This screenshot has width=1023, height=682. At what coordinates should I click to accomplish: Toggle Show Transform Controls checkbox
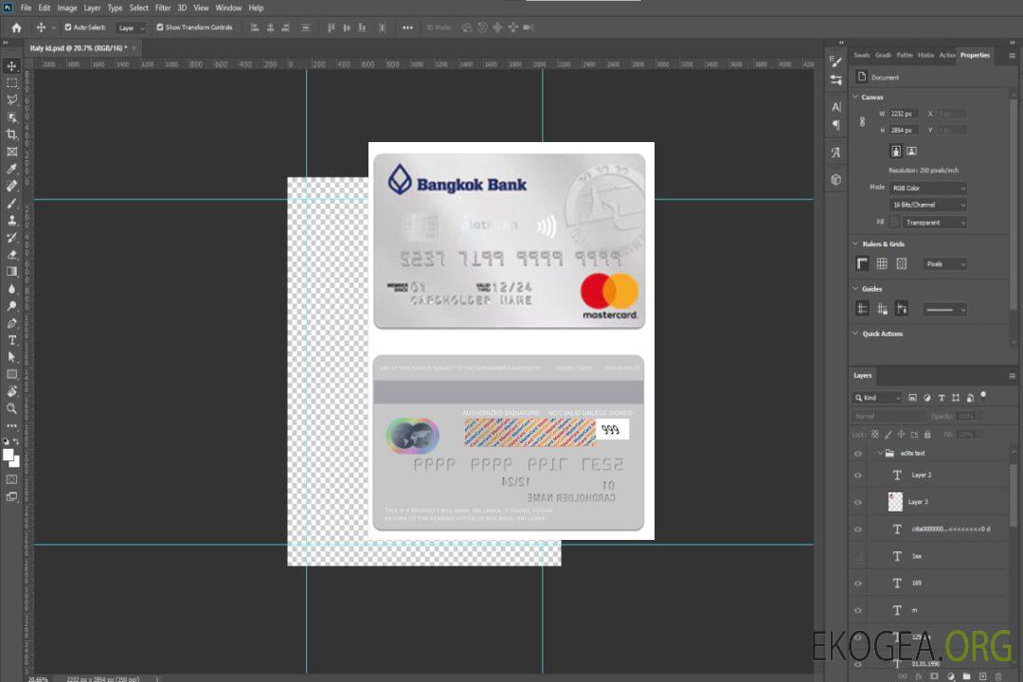click(x=160, y=27)
